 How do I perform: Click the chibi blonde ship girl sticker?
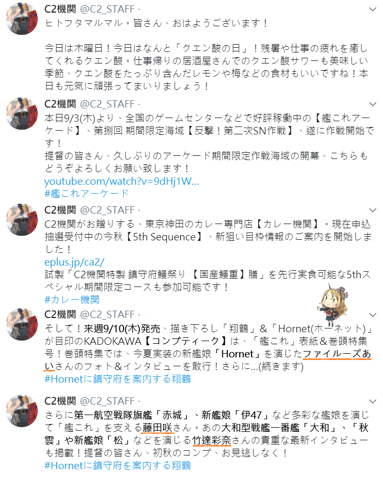pos(332,305)
